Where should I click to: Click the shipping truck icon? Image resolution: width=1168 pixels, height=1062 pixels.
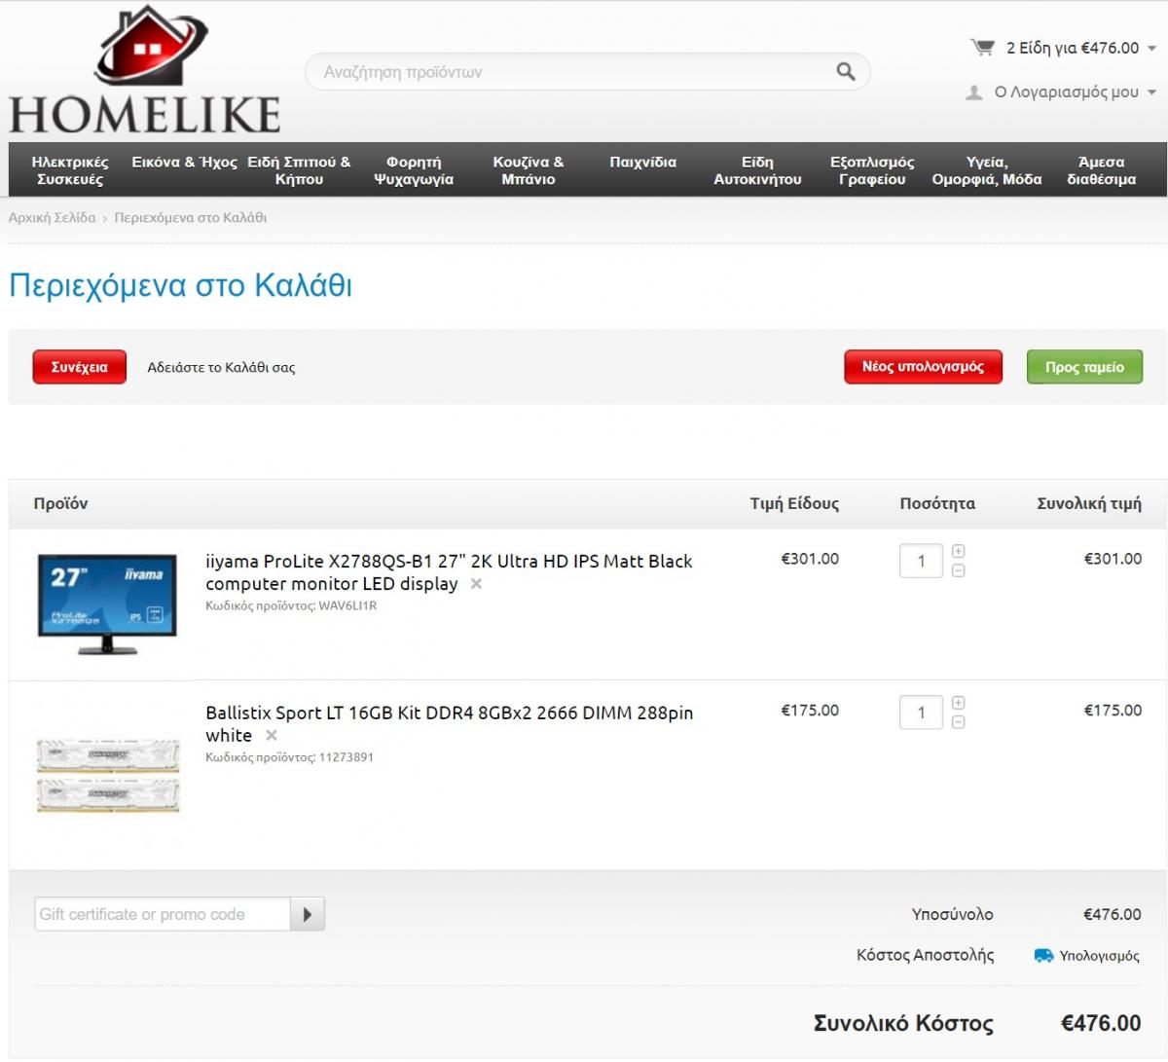pos(1043,956)
